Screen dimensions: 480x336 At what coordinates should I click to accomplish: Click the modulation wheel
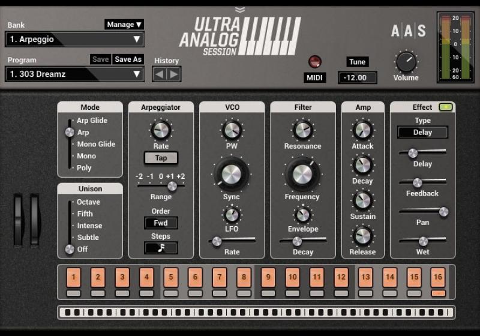click(x=35, y=220)
